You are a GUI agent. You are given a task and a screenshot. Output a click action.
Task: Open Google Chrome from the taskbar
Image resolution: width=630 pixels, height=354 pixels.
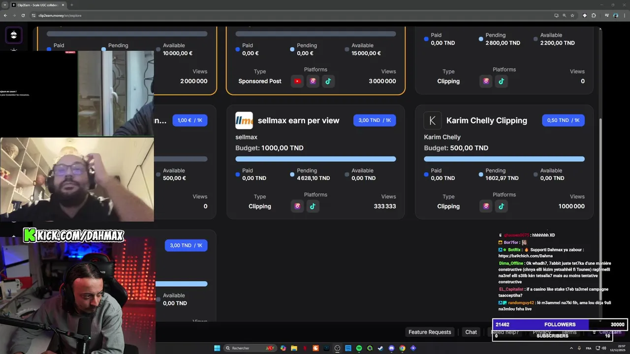coord(402,348)
